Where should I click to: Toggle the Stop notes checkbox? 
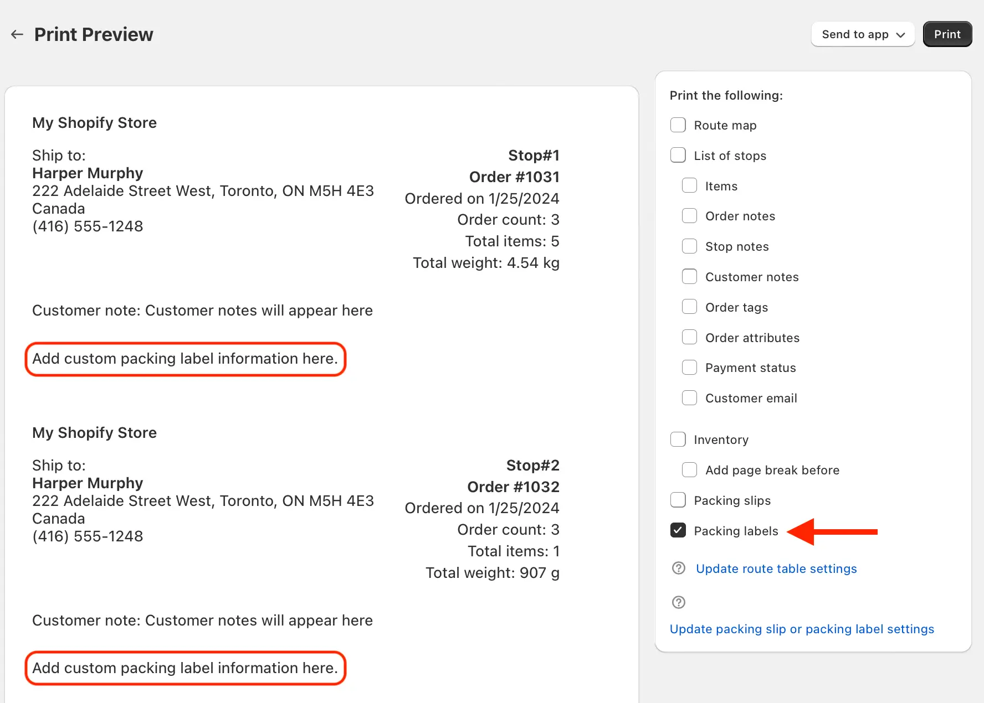click(x=689, y=246)
